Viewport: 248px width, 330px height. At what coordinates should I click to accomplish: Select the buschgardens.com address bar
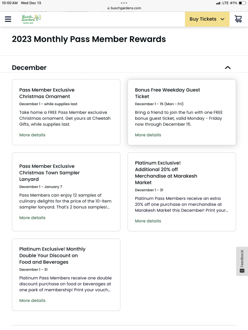click(124, 8)
